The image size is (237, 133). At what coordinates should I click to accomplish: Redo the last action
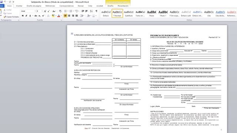[x=10, y=2]
